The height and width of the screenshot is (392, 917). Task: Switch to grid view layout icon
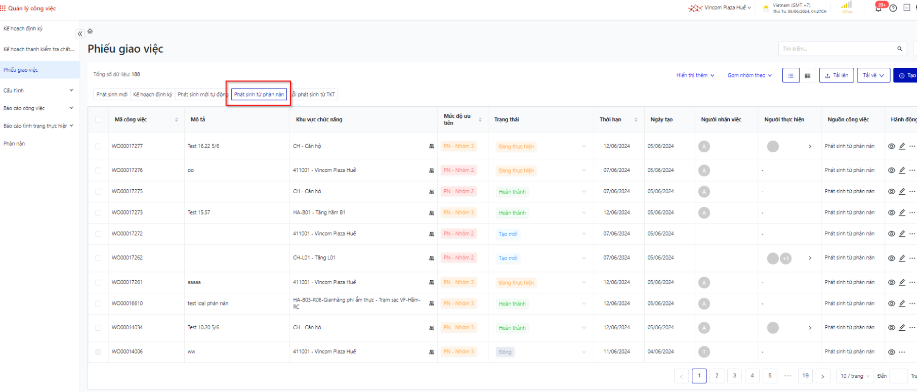807,75
